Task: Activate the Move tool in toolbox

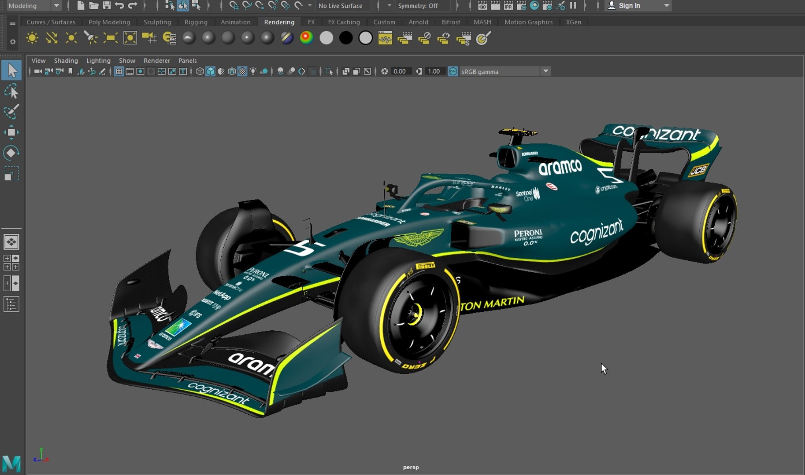Action: click(x=11, y=132)
